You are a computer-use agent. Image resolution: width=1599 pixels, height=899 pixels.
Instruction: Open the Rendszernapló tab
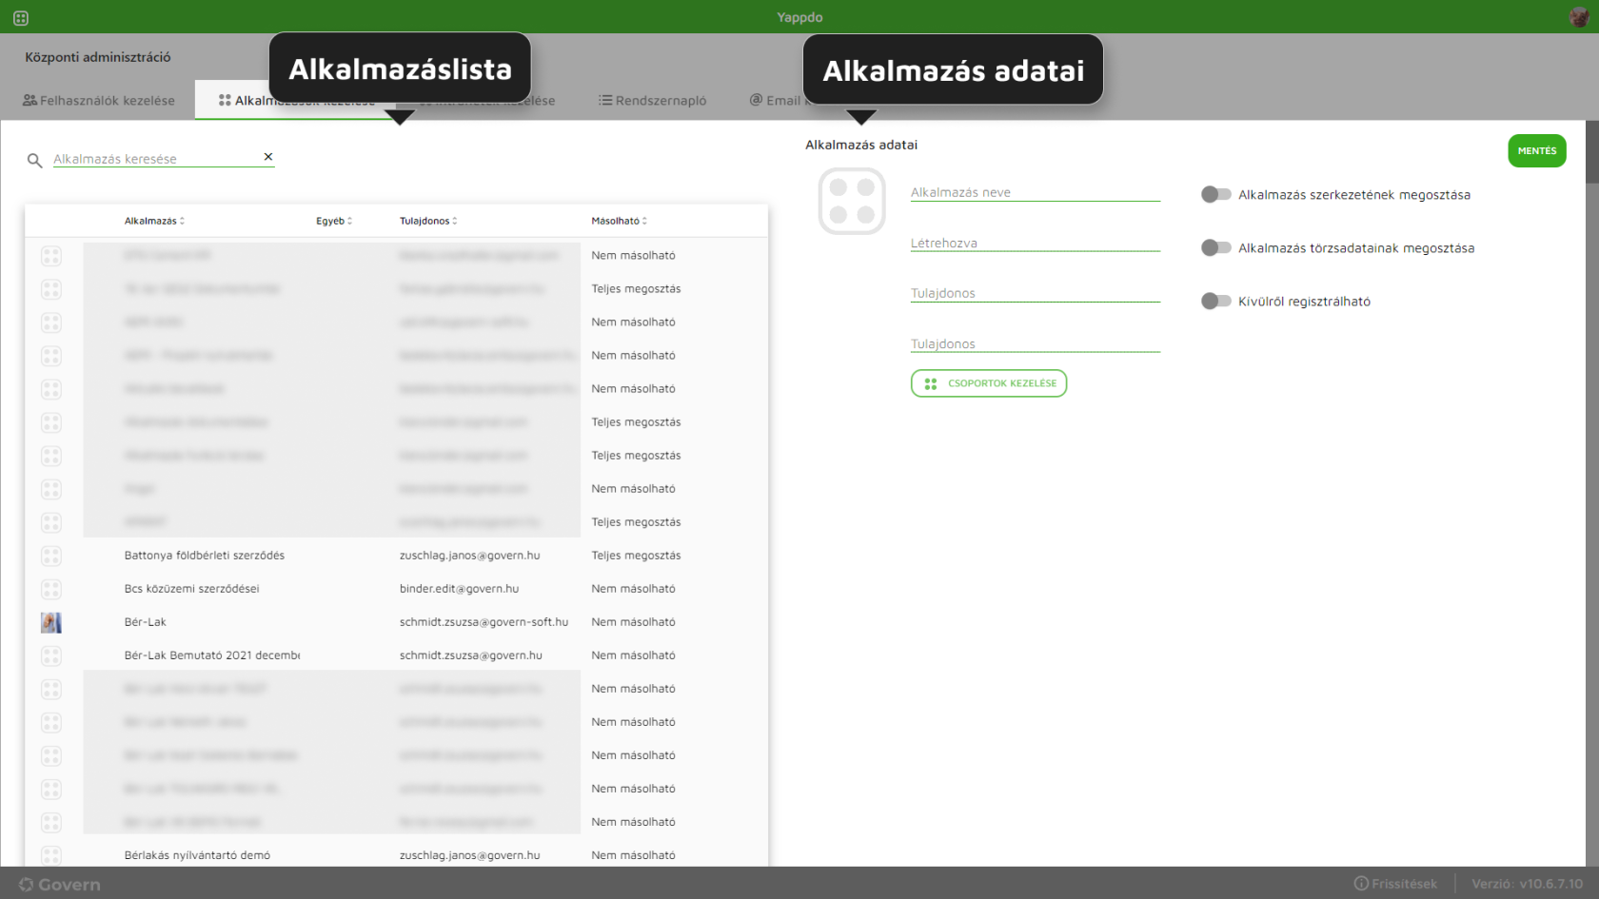pos(653,101)
